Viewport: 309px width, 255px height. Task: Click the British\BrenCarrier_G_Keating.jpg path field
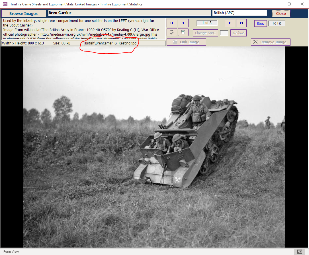pos(125,43)
